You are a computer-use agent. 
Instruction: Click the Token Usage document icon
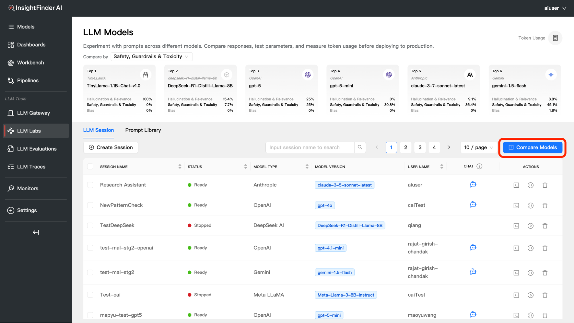coord(555,38)
